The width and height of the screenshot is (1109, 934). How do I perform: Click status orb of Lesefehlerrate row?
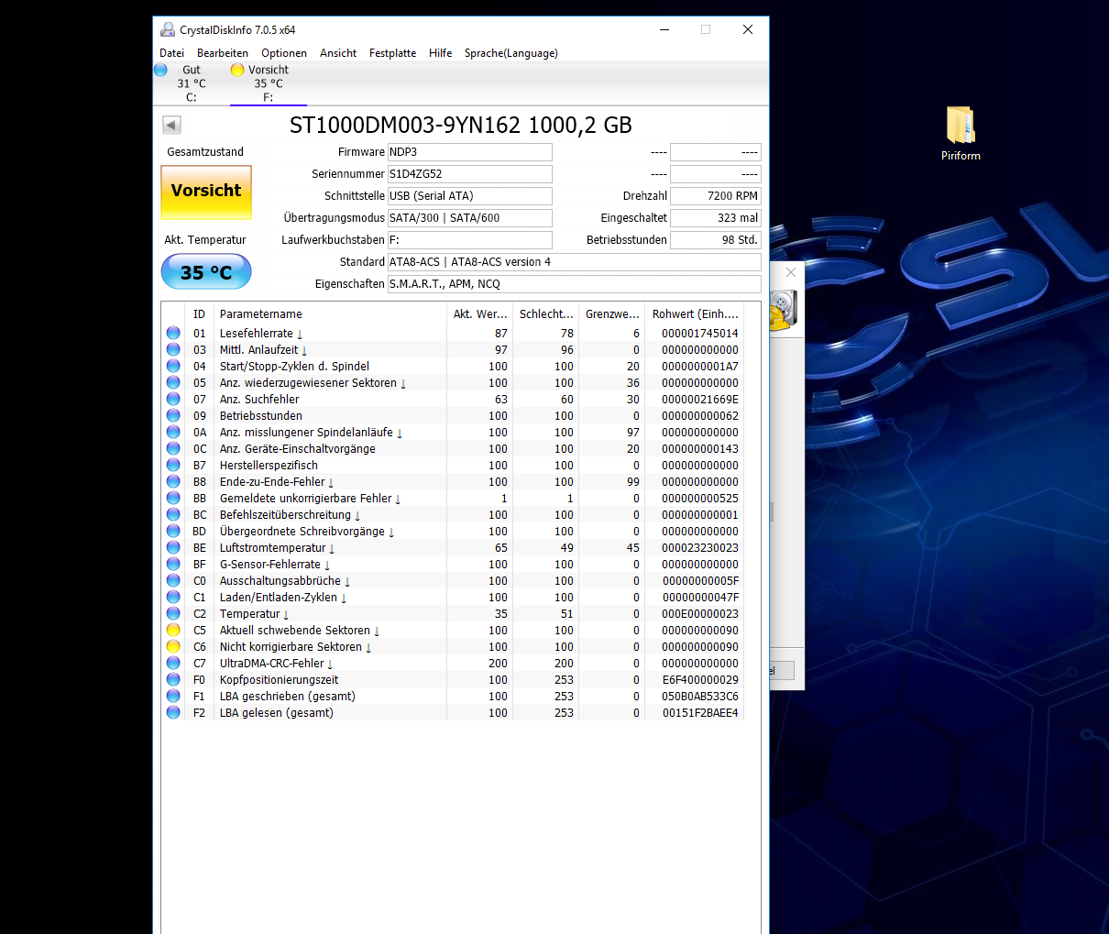coord(173,333)
